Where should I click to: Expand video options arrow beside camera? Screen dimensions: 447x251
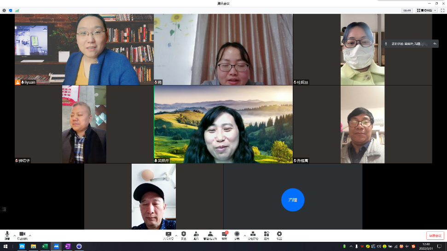(30, 235)
